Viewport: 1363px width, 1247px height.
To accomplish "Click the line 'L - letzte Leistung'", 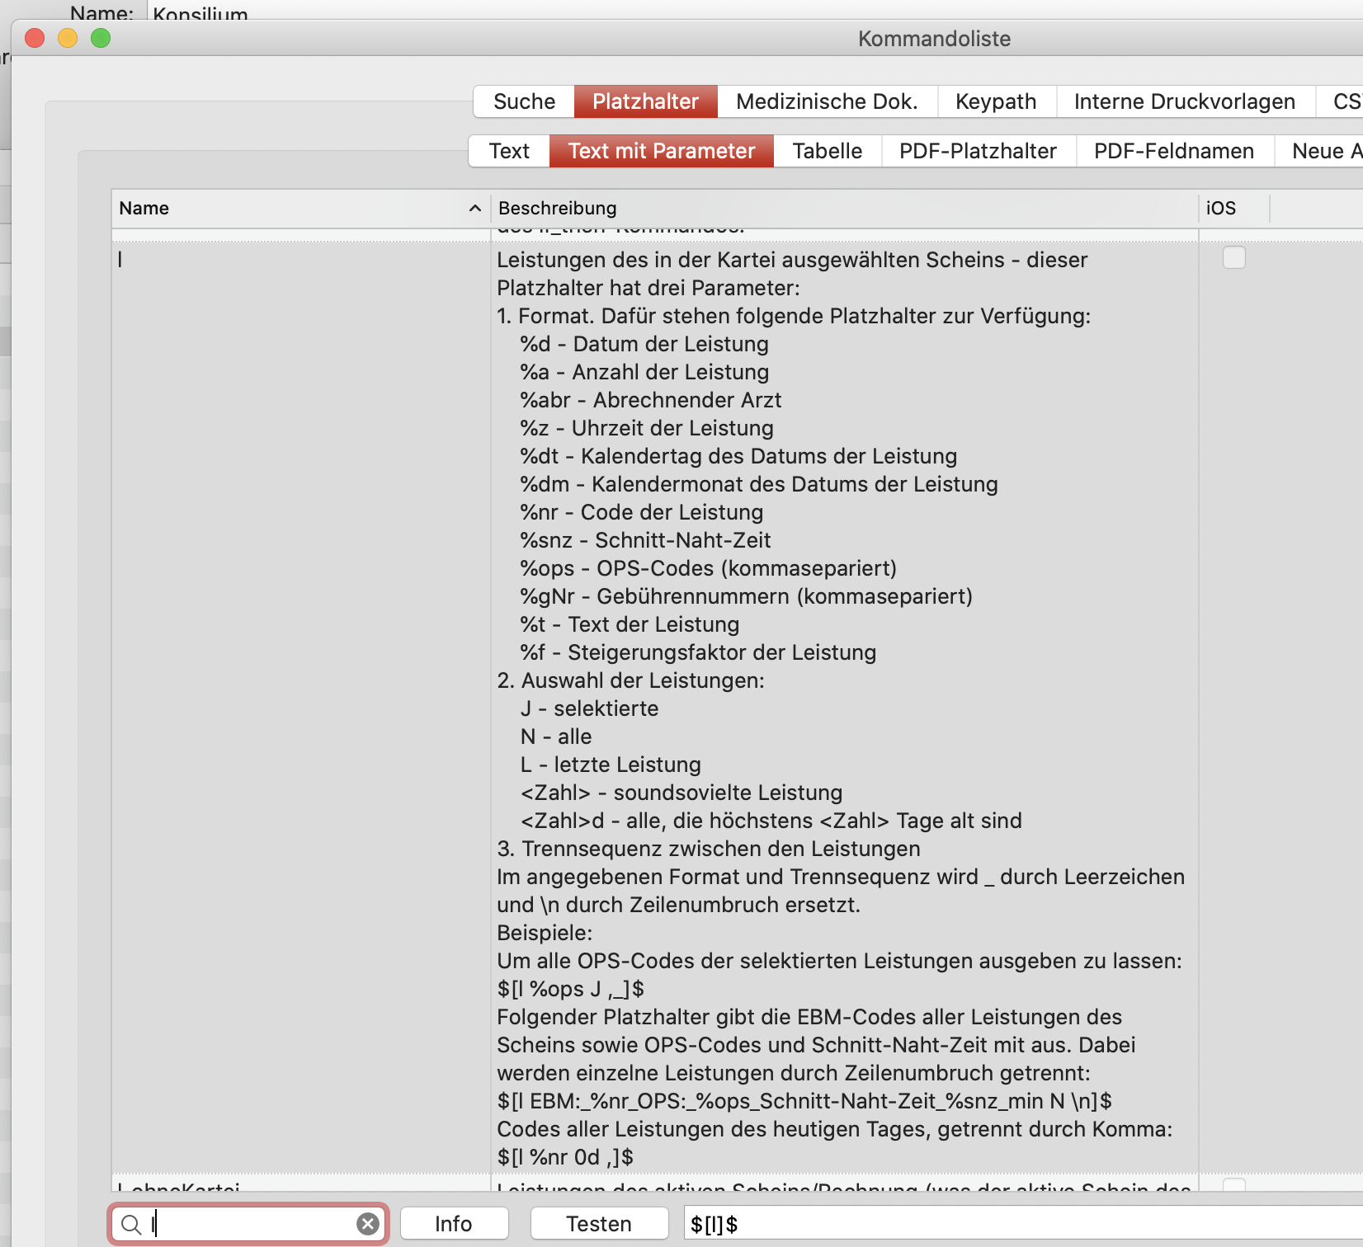I will point(611,765).
